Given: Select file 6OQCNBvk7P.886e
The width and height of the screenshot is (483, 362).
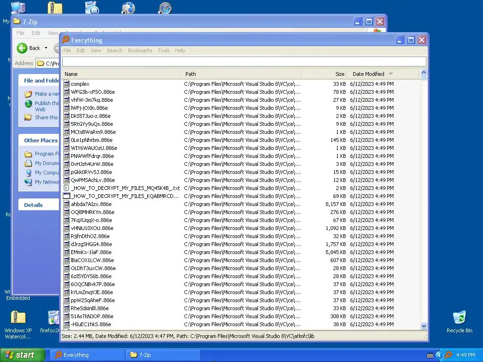Looking at the screenshot, I should [93, 284].
